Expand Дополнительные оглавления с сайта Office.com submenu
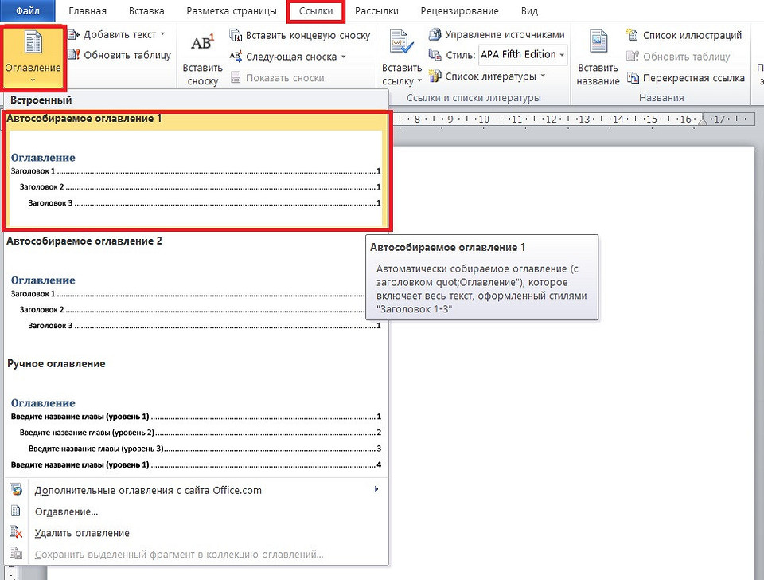The width and height of the screenshot is (764, 580). point(376,490)
